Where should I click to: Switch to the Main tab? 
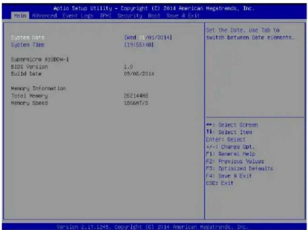coord(20,16)
